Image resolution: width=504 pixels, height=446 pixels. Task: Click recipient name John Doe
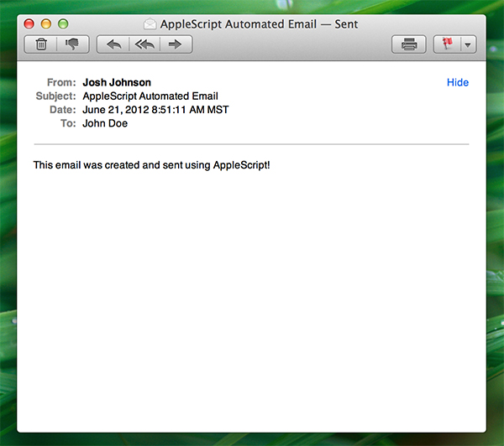click(105, 123)
